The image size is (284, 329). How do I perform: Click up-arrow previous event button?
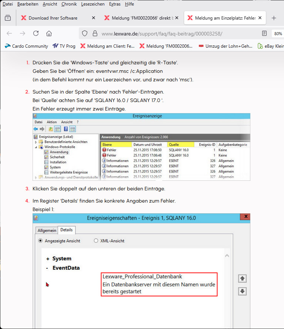click(243, 278)
